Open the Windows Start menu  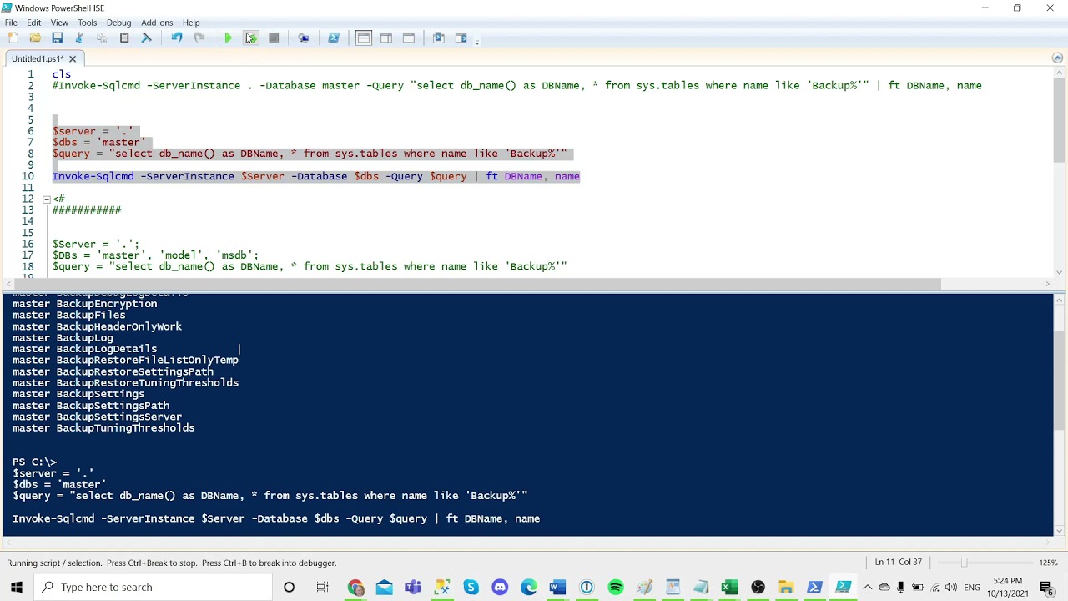[17, 587]
